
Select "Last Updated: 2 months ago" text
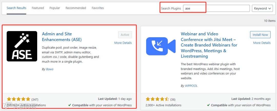[251, 99]
